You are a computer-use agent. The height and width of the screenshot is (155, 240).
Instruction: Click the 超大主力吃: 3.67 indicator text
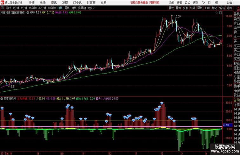(x=66, y=99)
